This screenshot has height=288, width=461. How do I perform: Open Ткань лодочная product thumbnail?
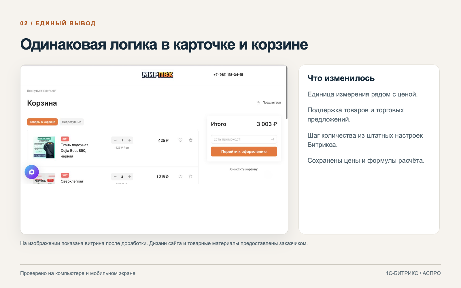click(x=44, y=147)
